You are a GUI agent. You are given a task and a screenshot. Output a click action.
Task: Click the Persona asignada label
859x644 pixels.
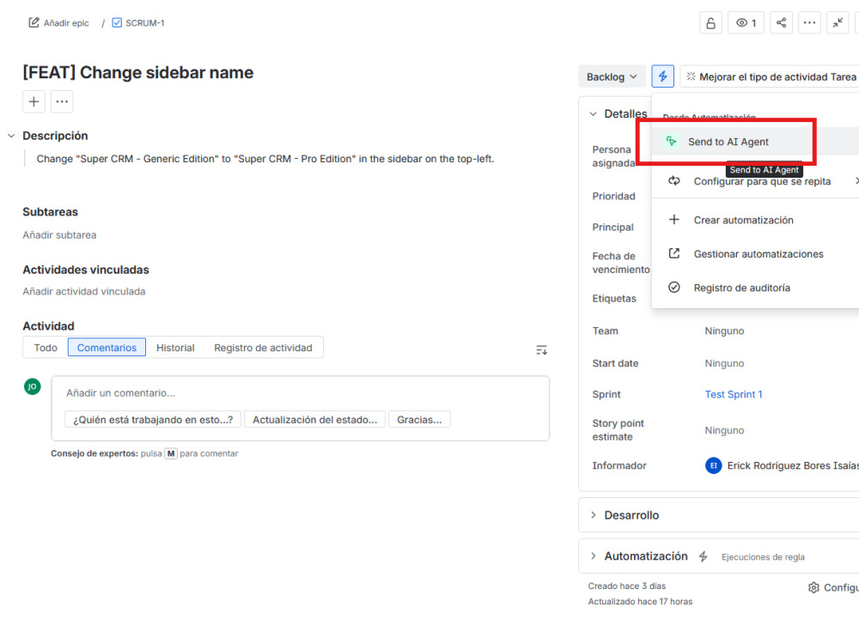coord(613,156)
